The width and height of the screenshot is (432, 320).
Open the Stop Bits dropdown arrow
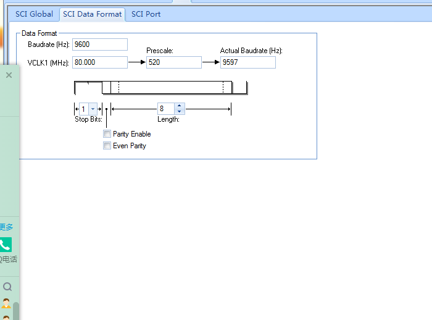pyautogui.click(x=93, y=109)
